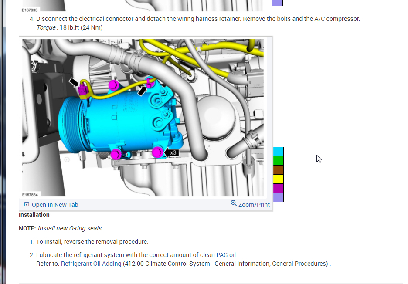
Task: Click the E167833 image label
Action: coord(29,10)
